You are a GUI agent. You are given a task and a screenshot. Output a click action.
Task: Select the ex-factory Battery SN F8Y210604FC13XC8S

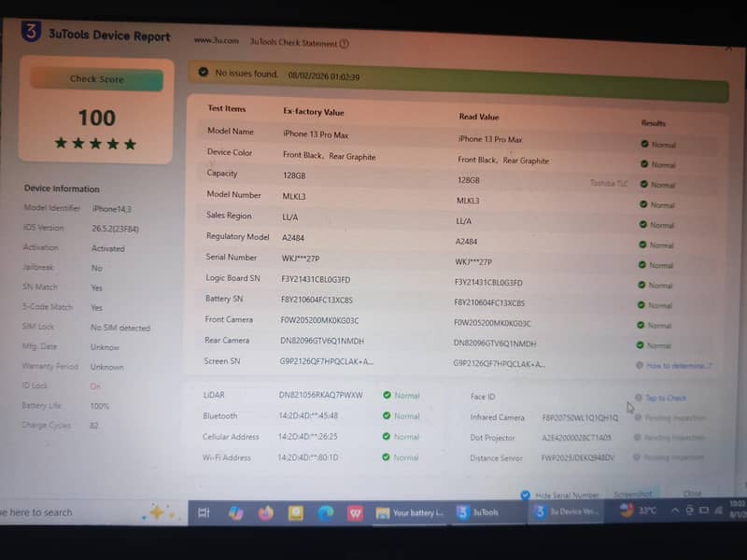pyautogui.click(x=317, y=300)
